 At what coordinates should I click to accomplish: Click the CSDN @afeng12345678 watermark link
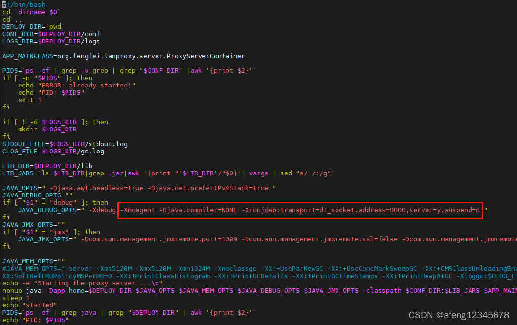click(x=460, y=315)
